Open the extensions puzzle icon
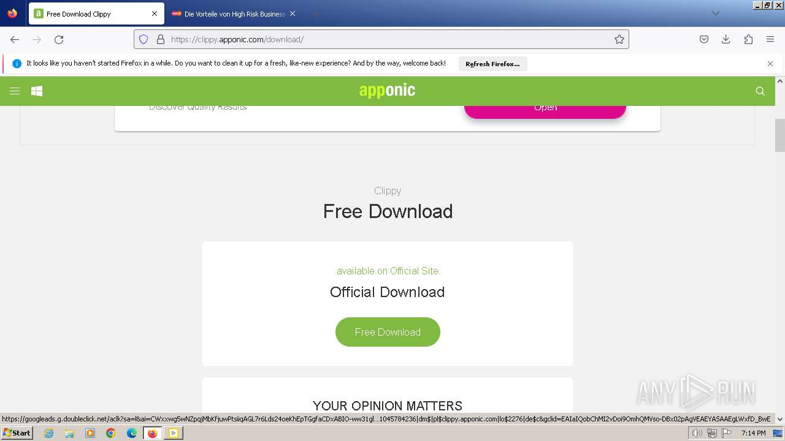This screenshot has height=441, width=785. pyautogui.click(x=748, y=39)
